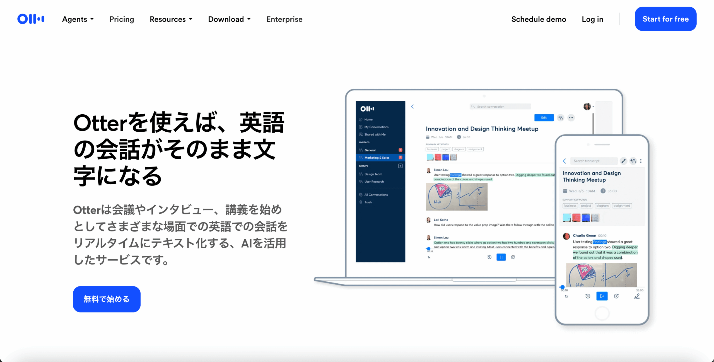Expand the Agents dropdown menu

78,19
